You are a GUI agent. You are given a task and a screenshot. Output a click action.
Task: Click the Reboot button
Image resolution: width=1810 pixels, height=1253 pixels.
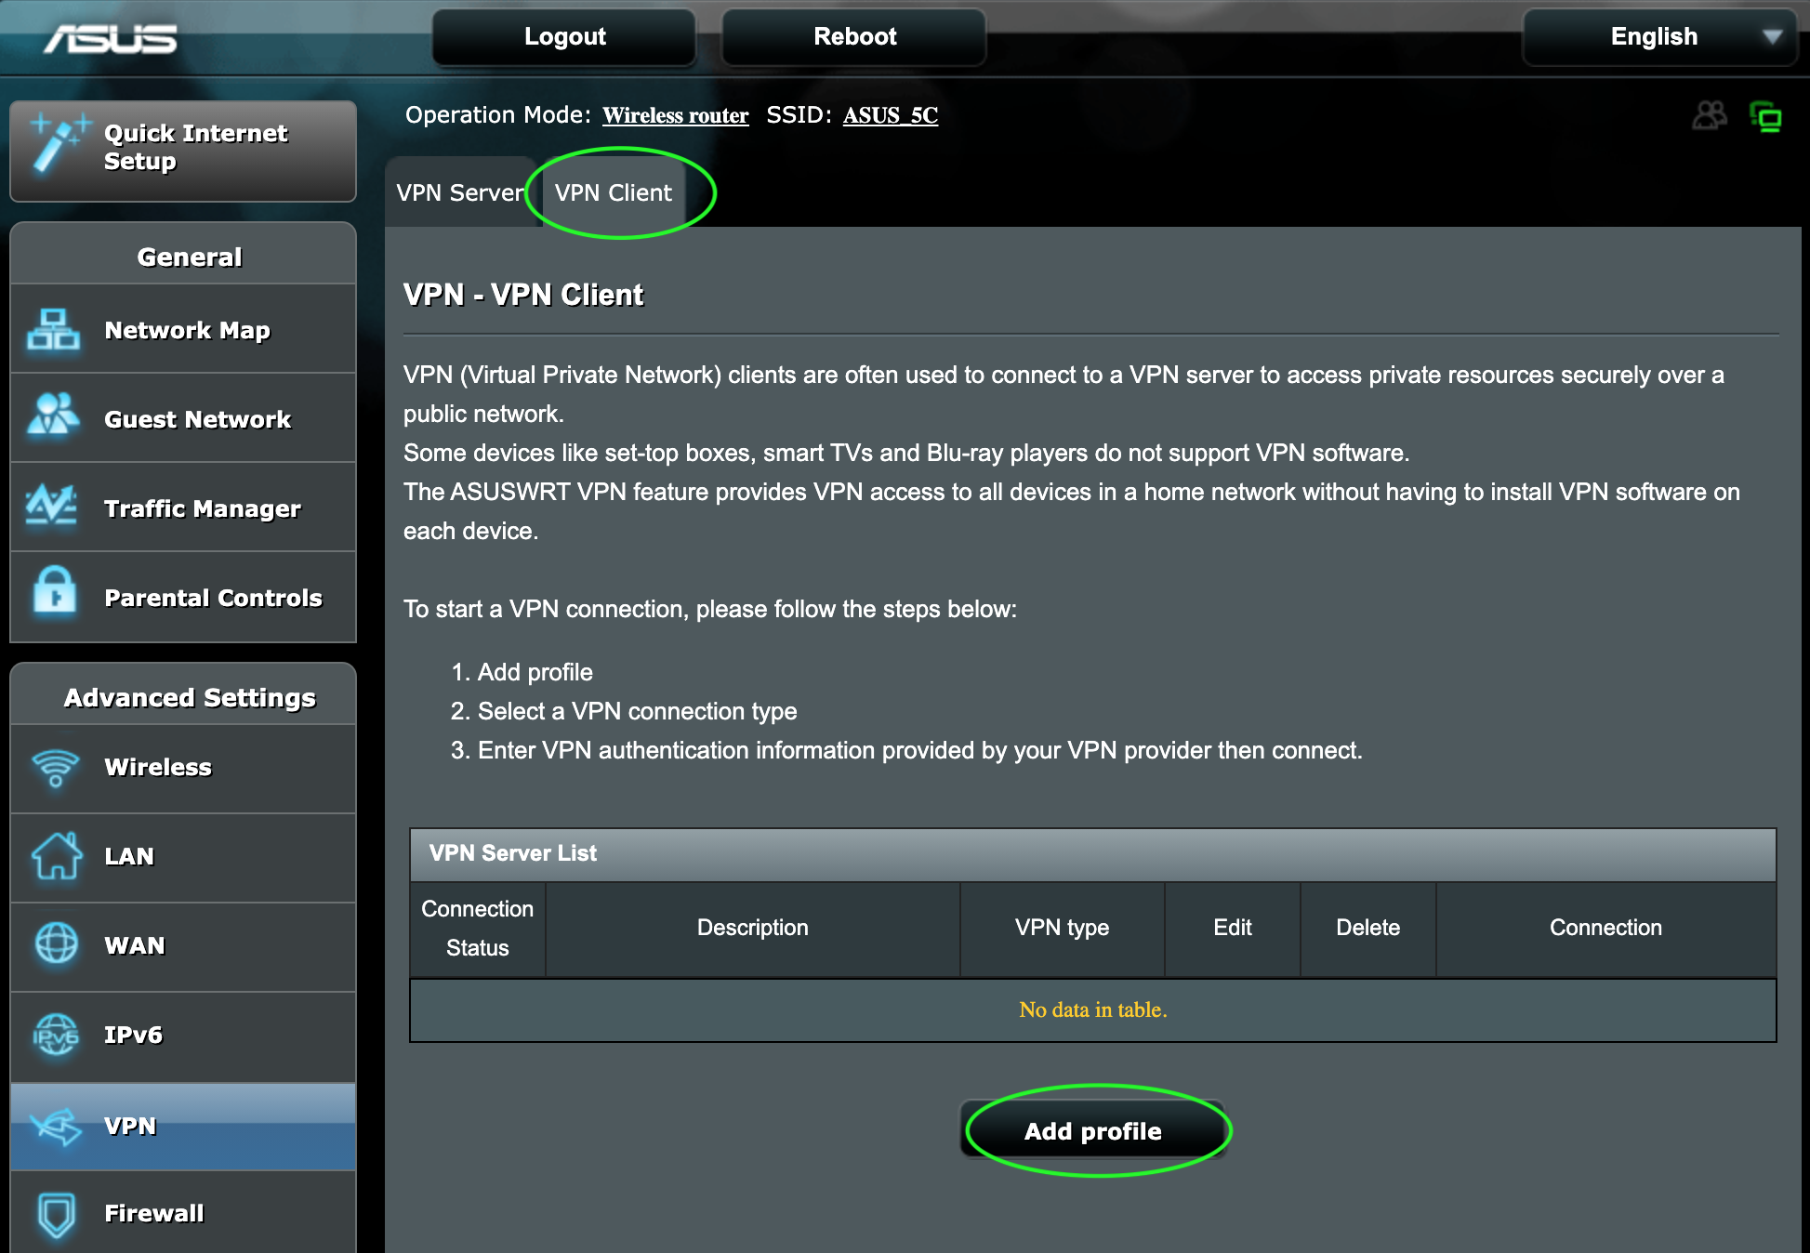click(x=854, y=35)
